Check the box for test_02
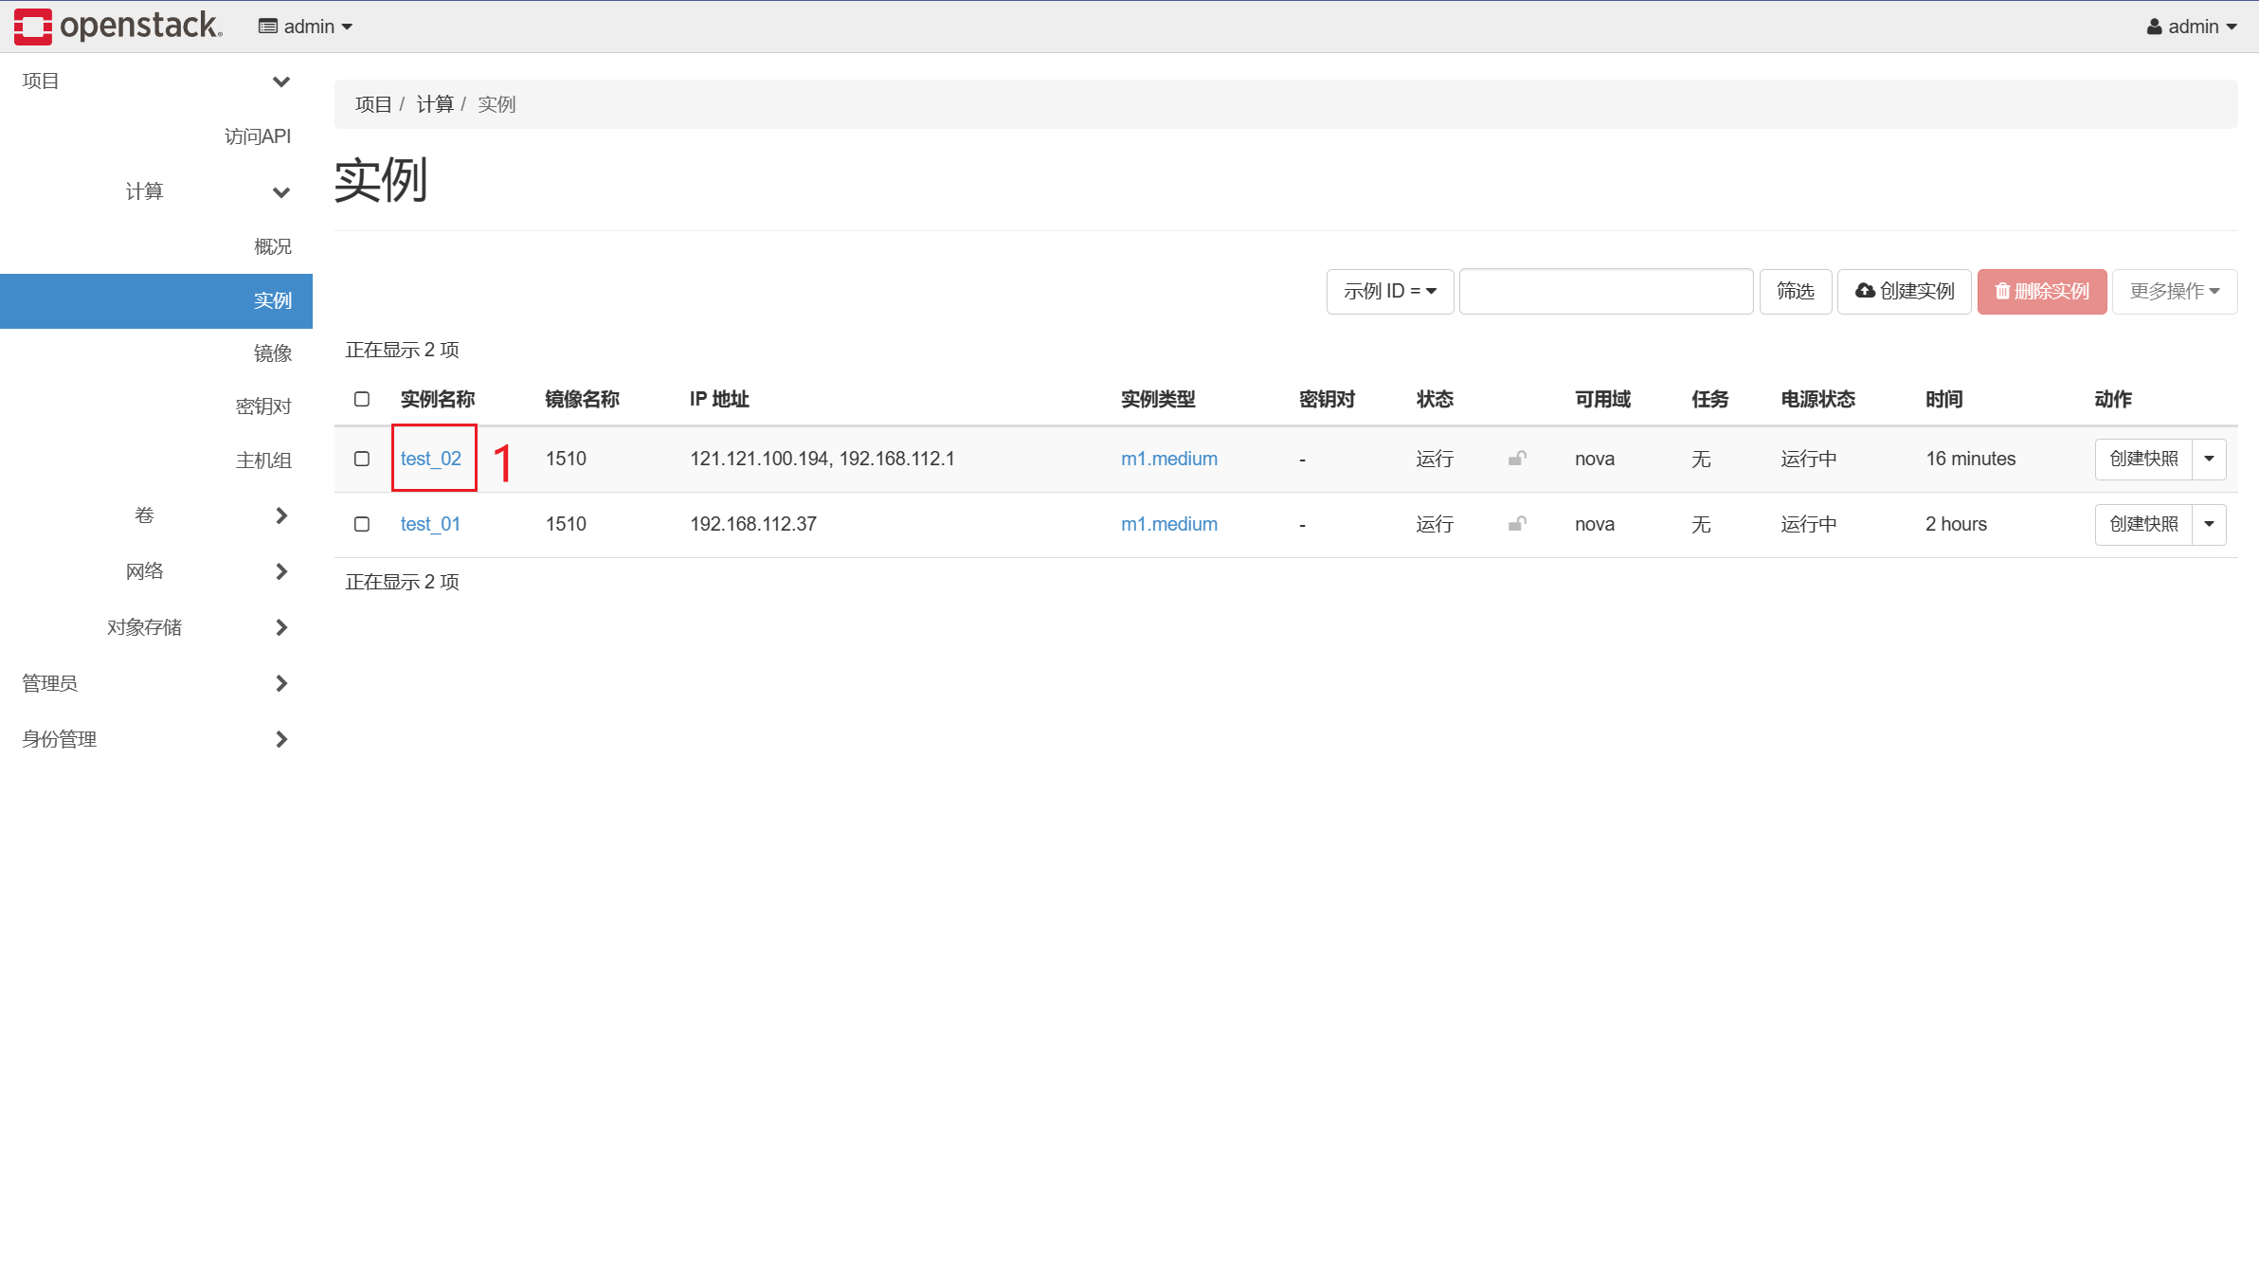2259x1264 pixels. 362,459
